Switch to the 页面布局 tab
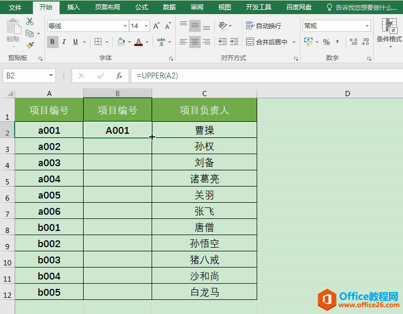This screenshot has height=314, width=403. 108,7
